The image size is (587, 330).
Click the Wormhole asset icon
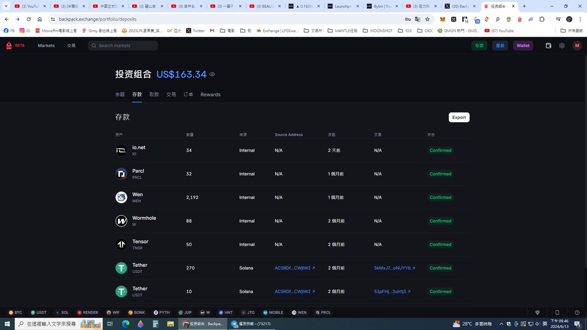click(x=121, y=221)
